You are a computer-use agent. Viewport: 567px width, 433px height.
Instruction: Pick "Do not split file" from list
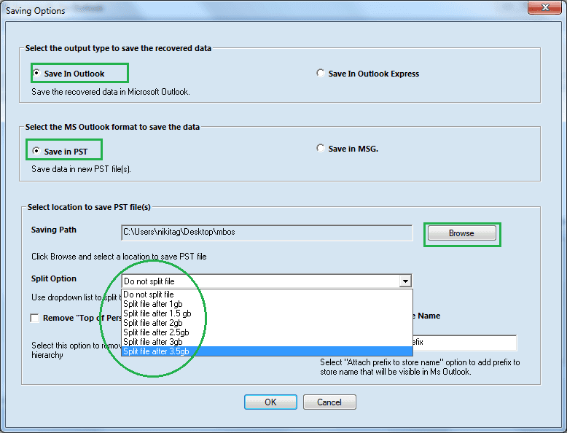point(267,294)
